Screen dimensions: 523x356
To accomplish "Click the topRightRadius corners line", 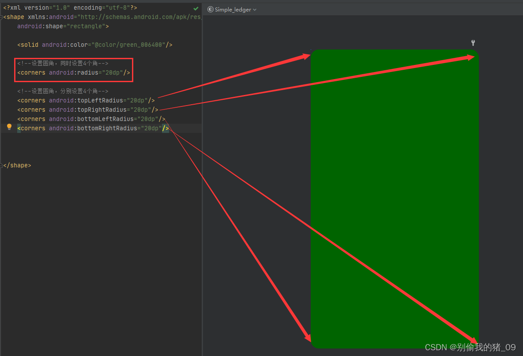I will [x=88, y=110].
